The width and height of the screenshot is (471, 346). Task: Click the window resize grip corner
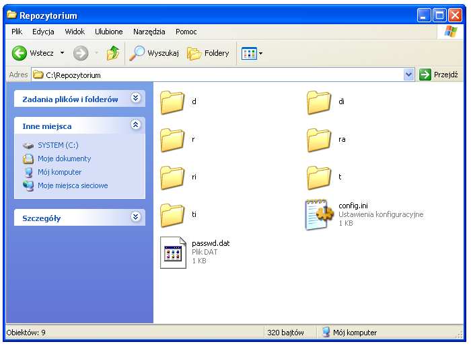pos(460,335)
